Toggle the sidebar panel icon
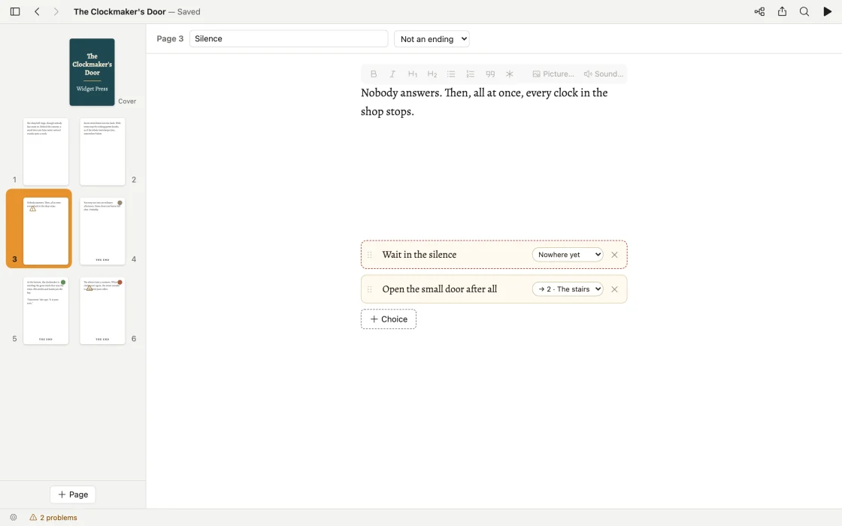Image resolution: width=842 pixels, height=526 pixels. point(15,11)
